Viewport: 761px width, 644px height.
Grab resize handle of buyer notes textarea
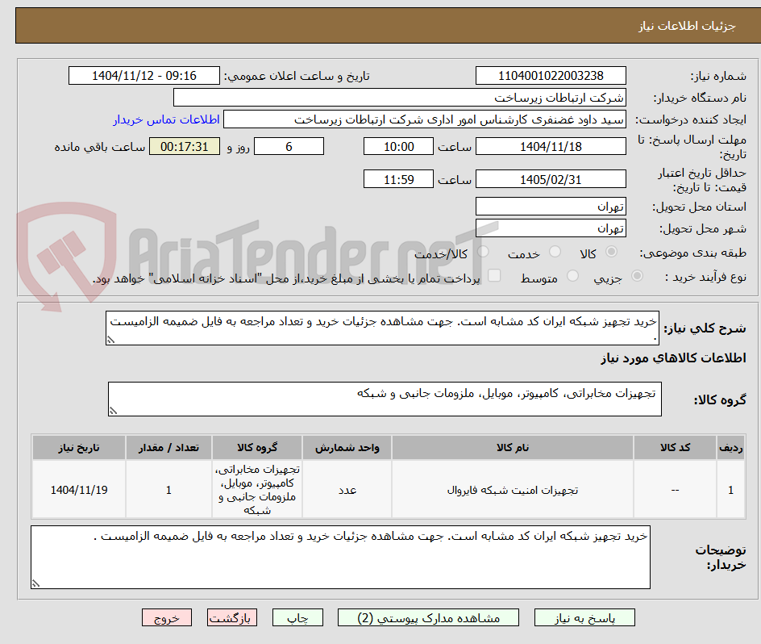(36, 583)
